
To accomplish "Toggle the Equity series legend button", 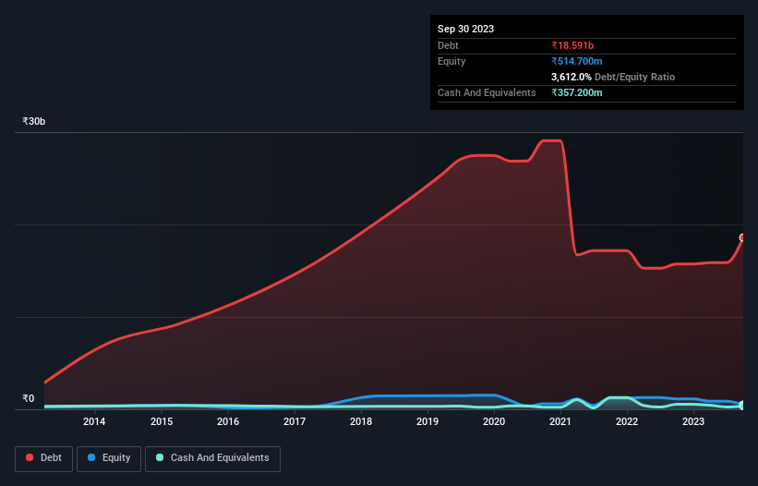I will click(x=109, y=458).
